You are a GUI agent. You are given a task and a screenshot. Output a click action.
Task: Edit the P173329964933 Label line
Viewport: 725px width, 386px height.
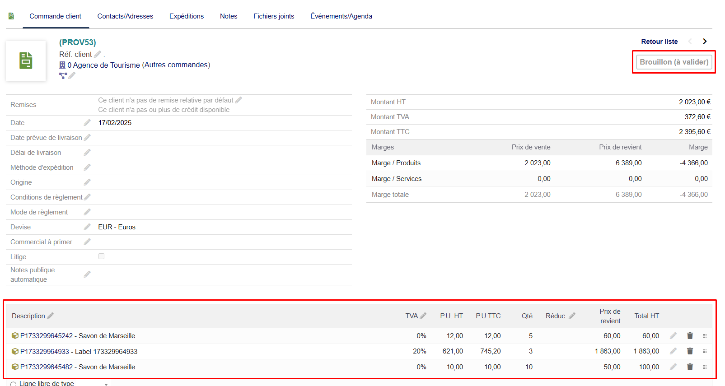(x=673, y=351)
